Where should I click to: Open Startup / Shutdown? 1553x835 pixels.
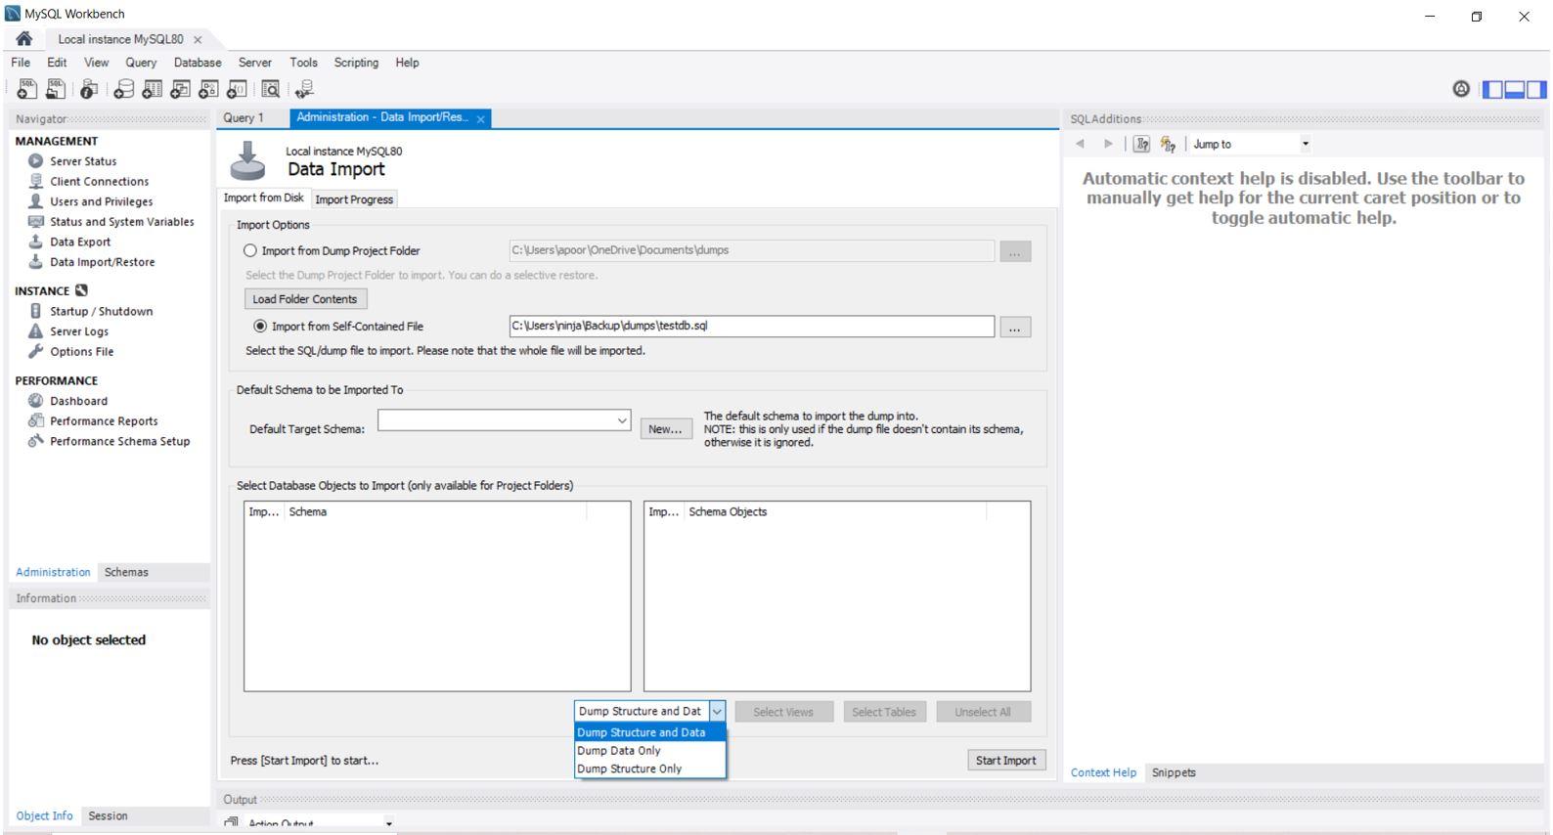click(102, 311)
